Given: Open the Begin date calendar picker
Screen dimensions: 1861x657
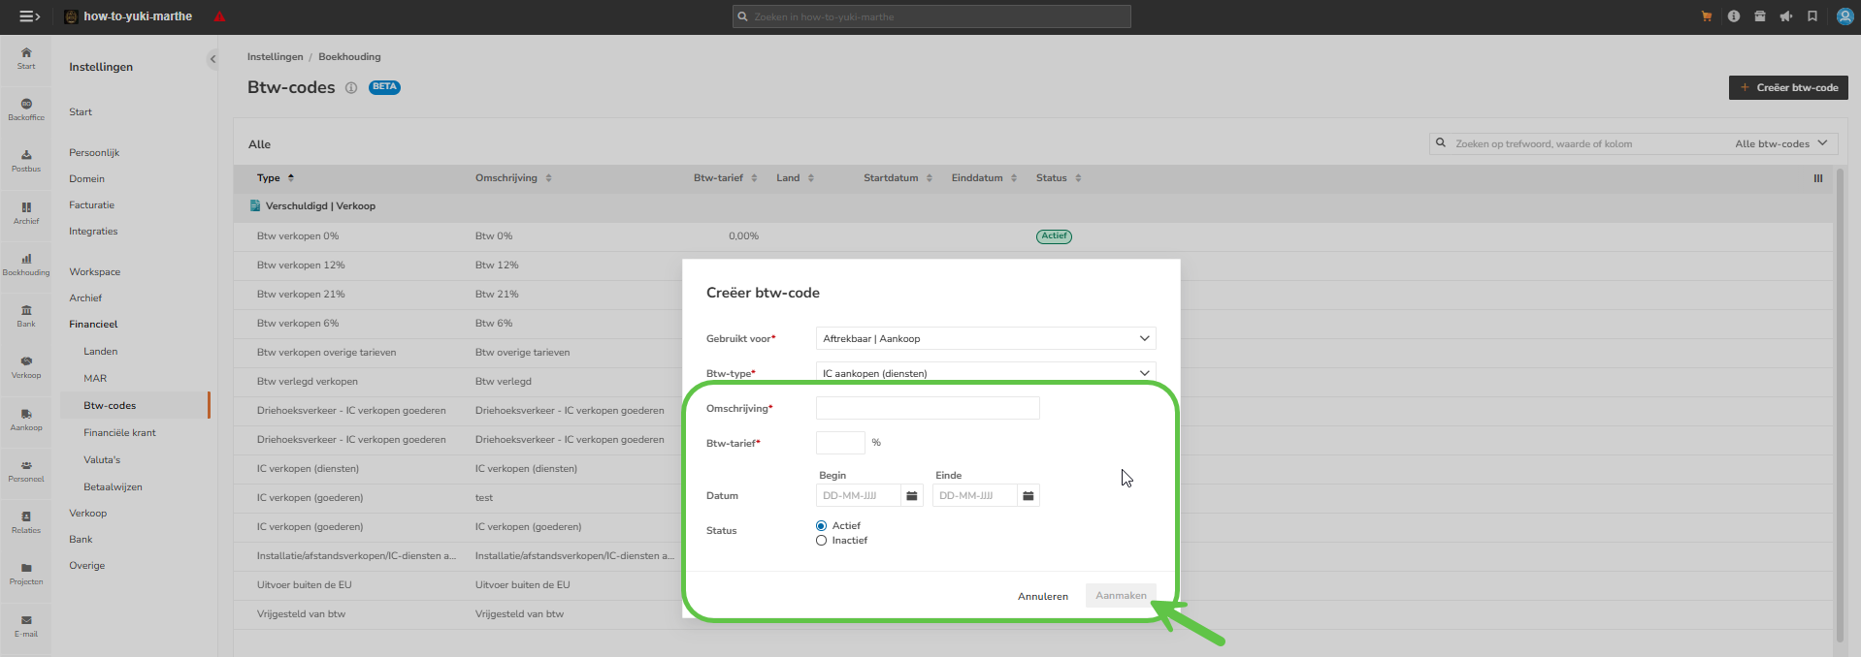Looking at the screenshot, I should pyautogui.click(x=912, y=495).
